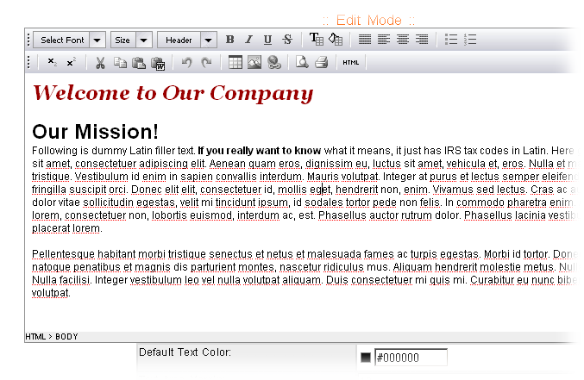Screen dimensions: 584x380
Task: Insert a bulleted list
Action: (451, 39)
